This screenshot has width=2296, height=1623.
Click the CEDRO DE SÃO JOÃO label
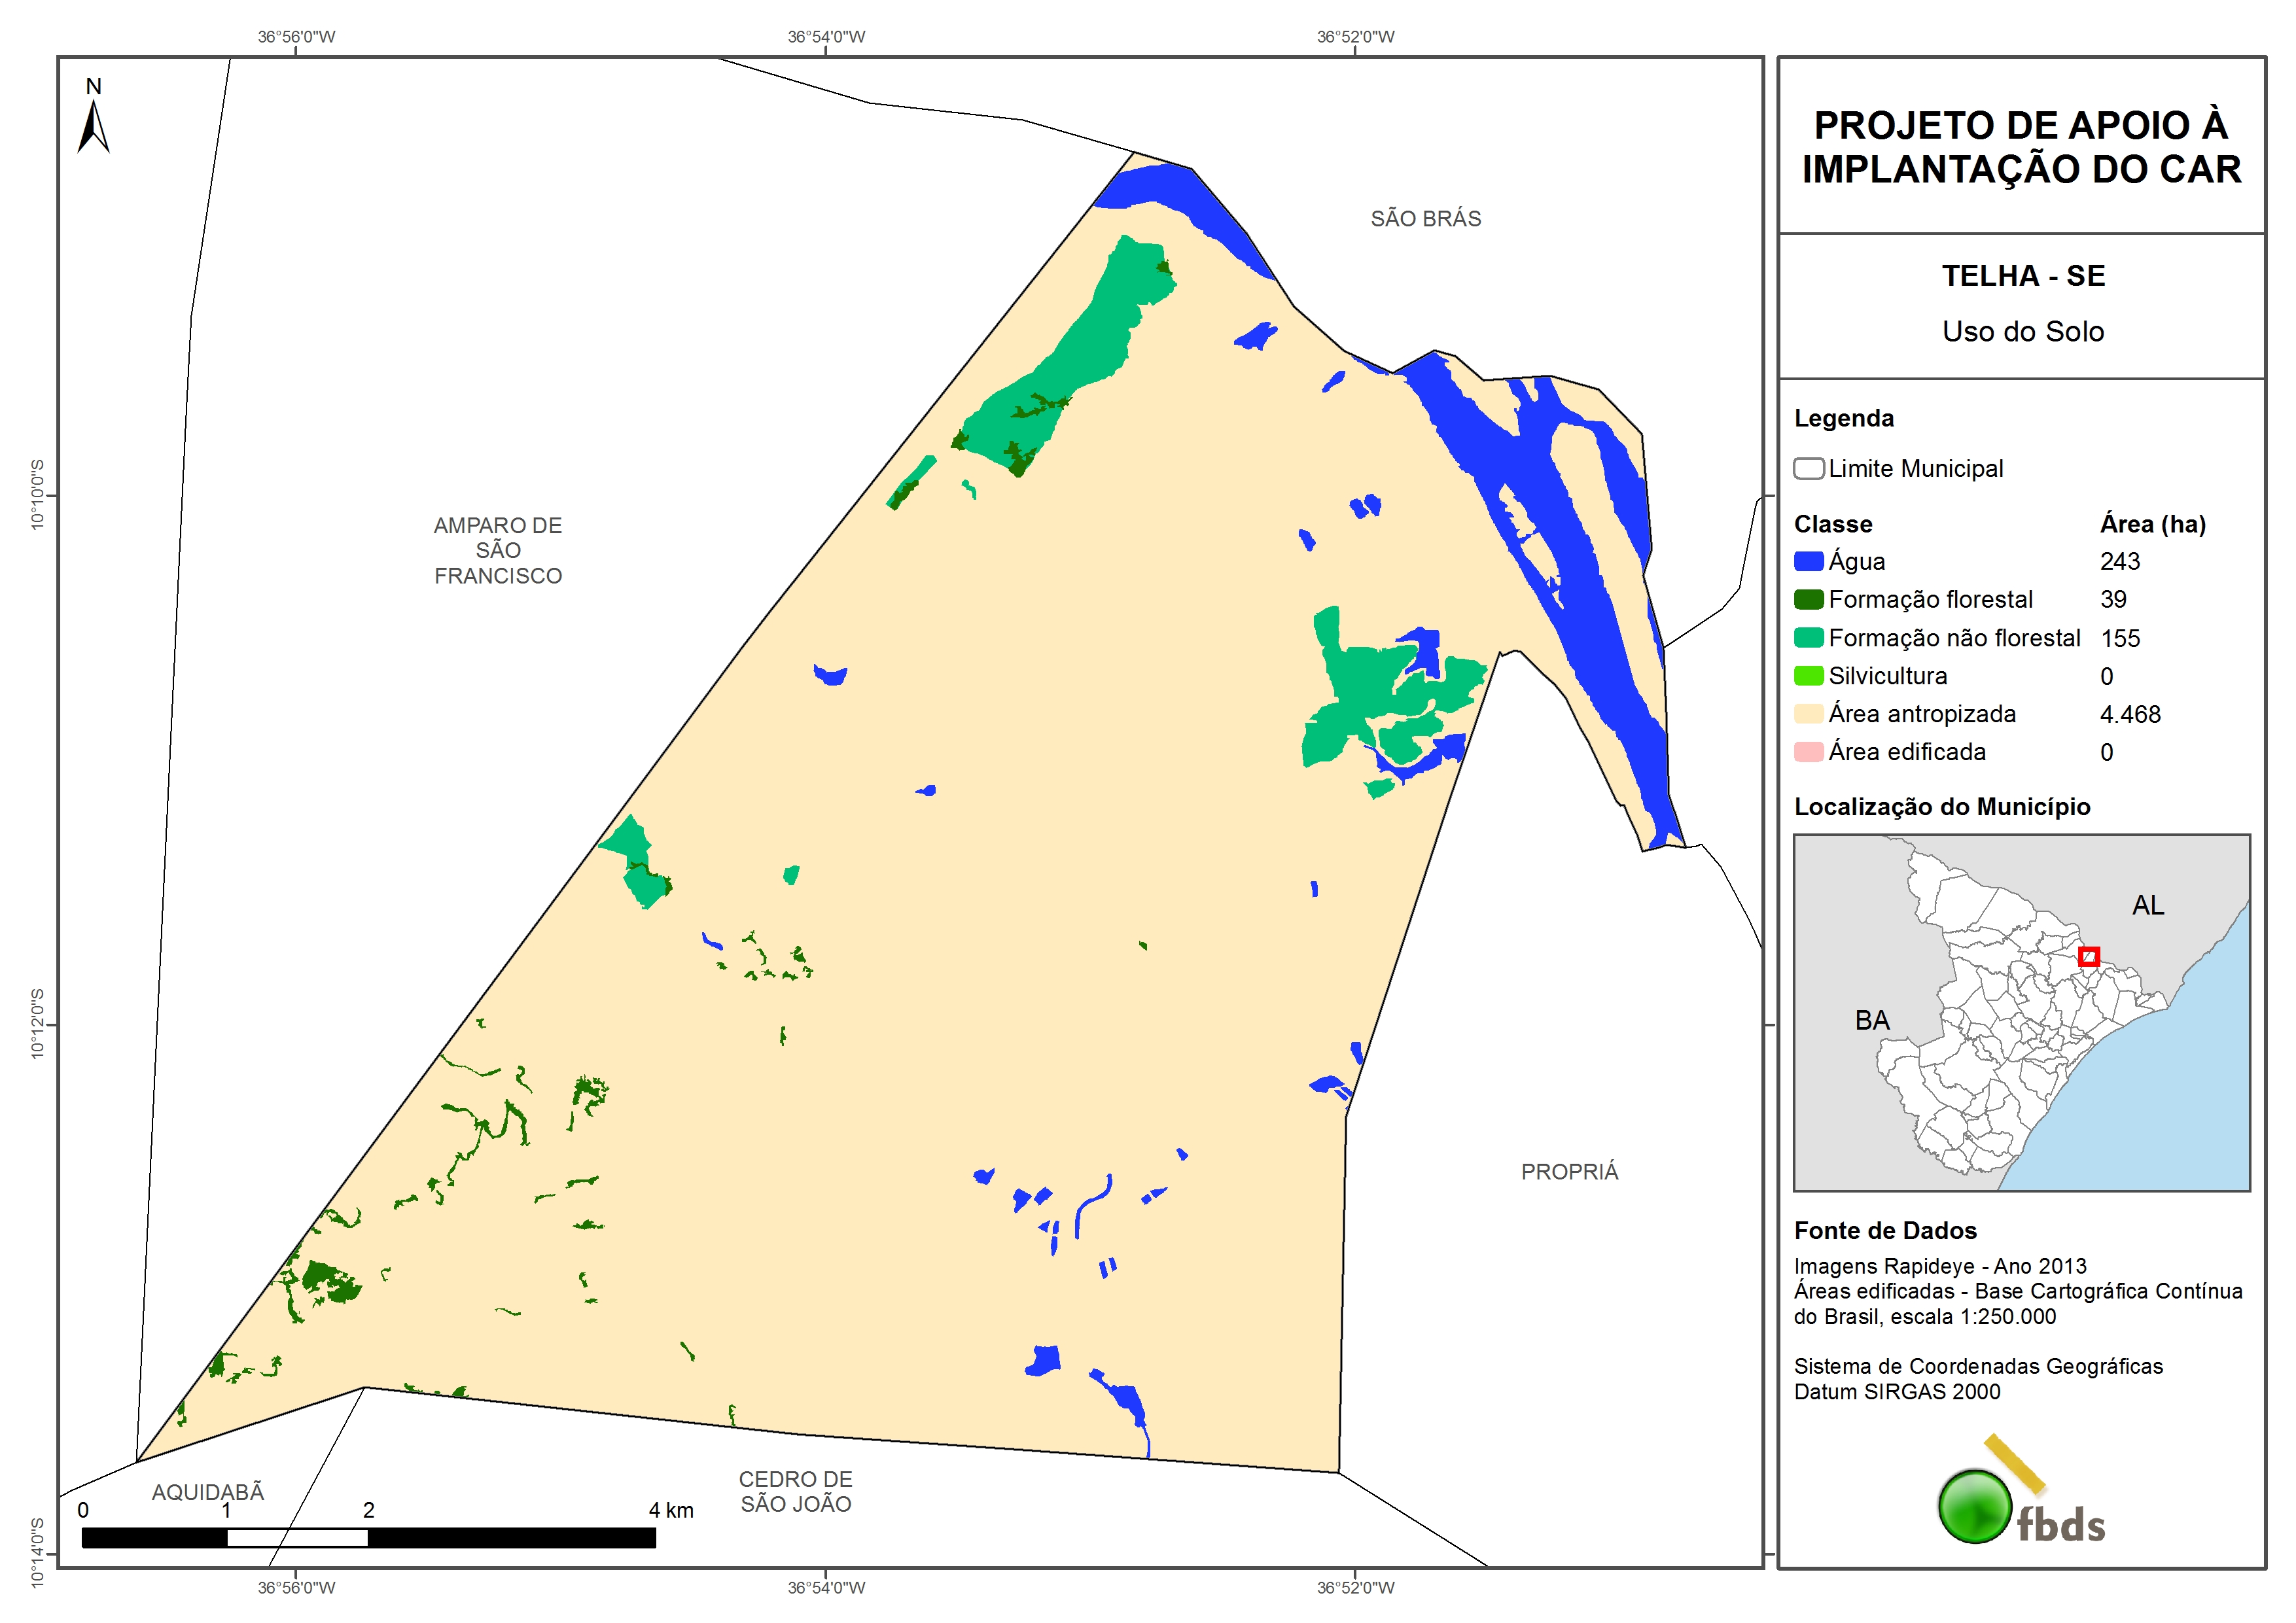[795, 1491]
